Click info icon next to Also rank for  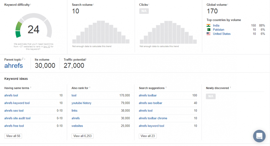pyautogui.click(x=90, y=87)
